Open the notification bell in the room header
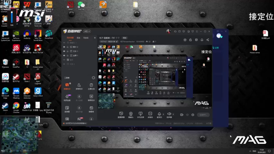274x154 pixels. 202,40
